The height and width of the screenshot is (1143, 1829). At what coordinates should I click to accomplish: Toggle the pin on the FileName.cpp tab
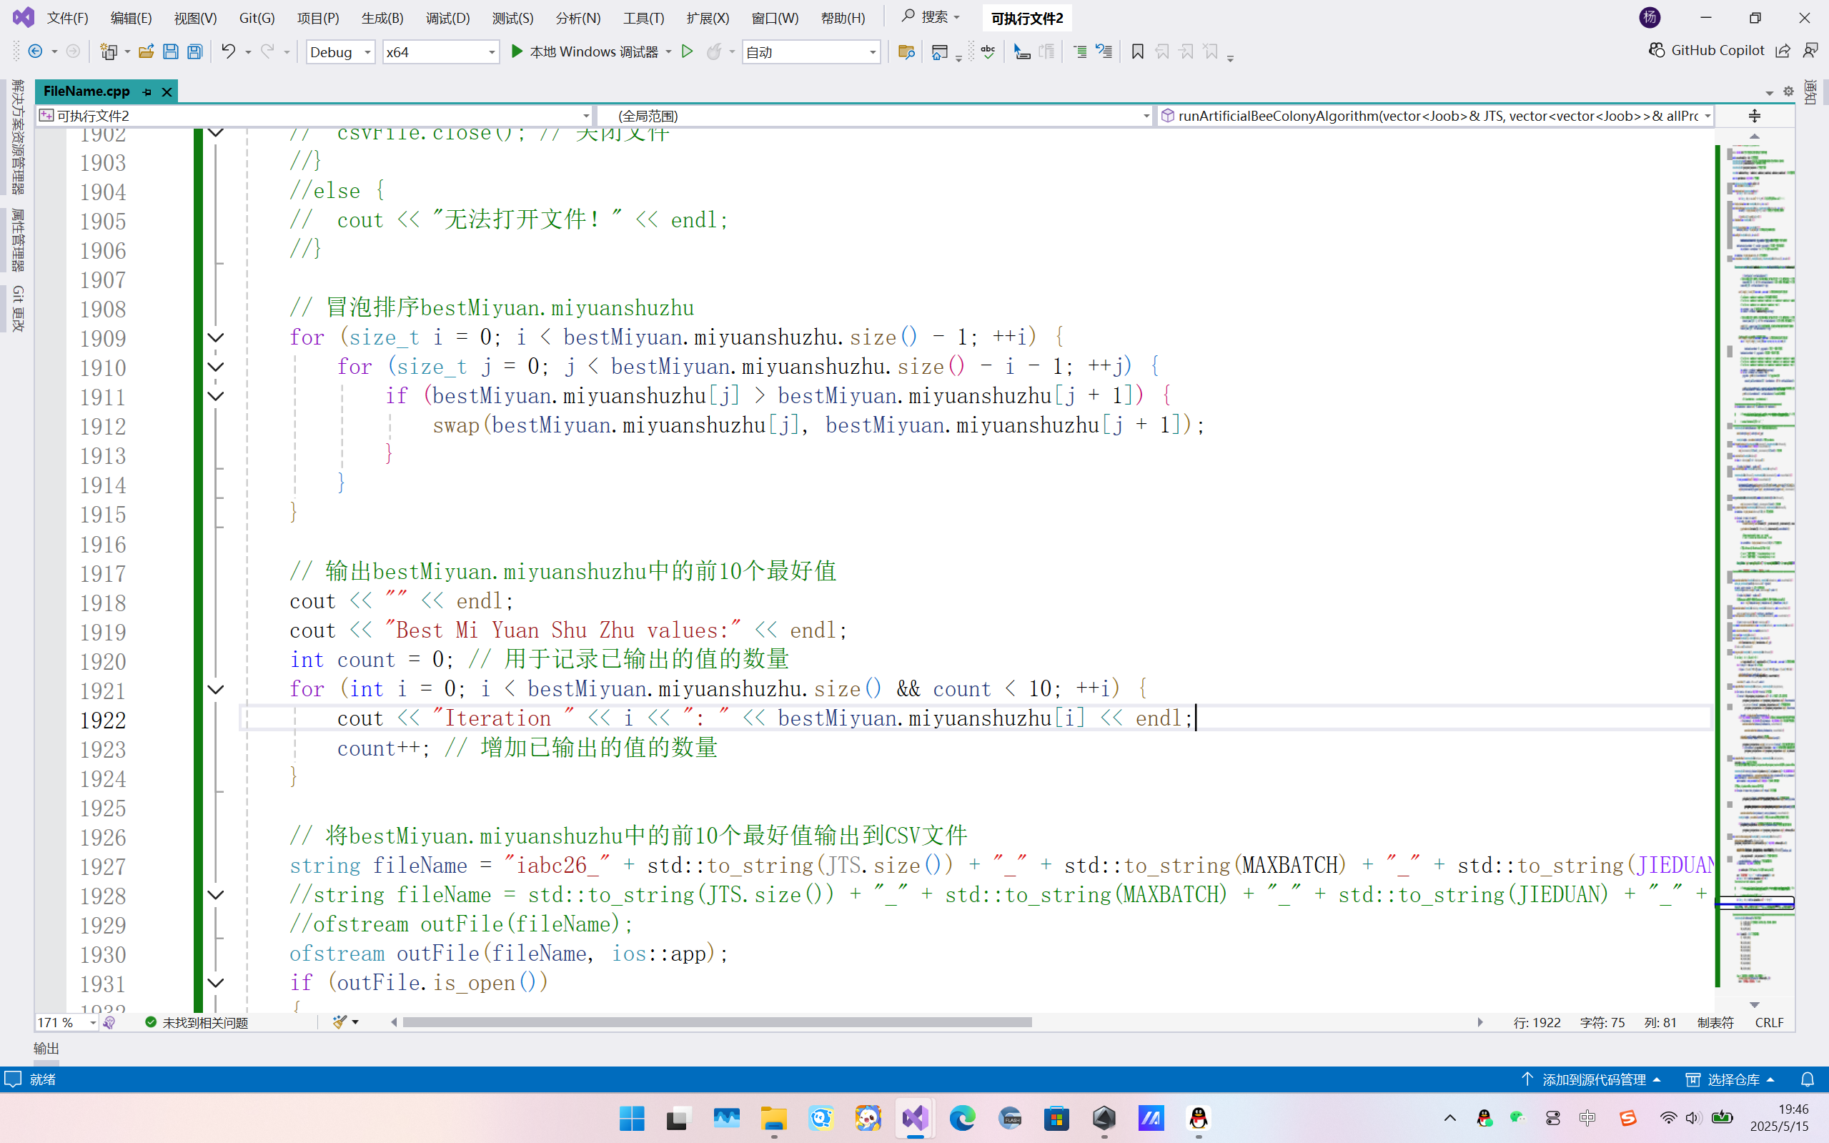(x=147, y=91)
